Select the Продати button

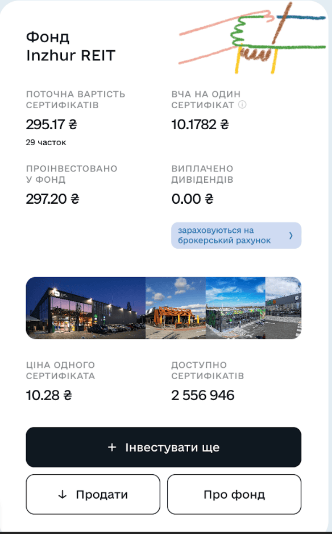pyautogui.click(x=93, y=495)
